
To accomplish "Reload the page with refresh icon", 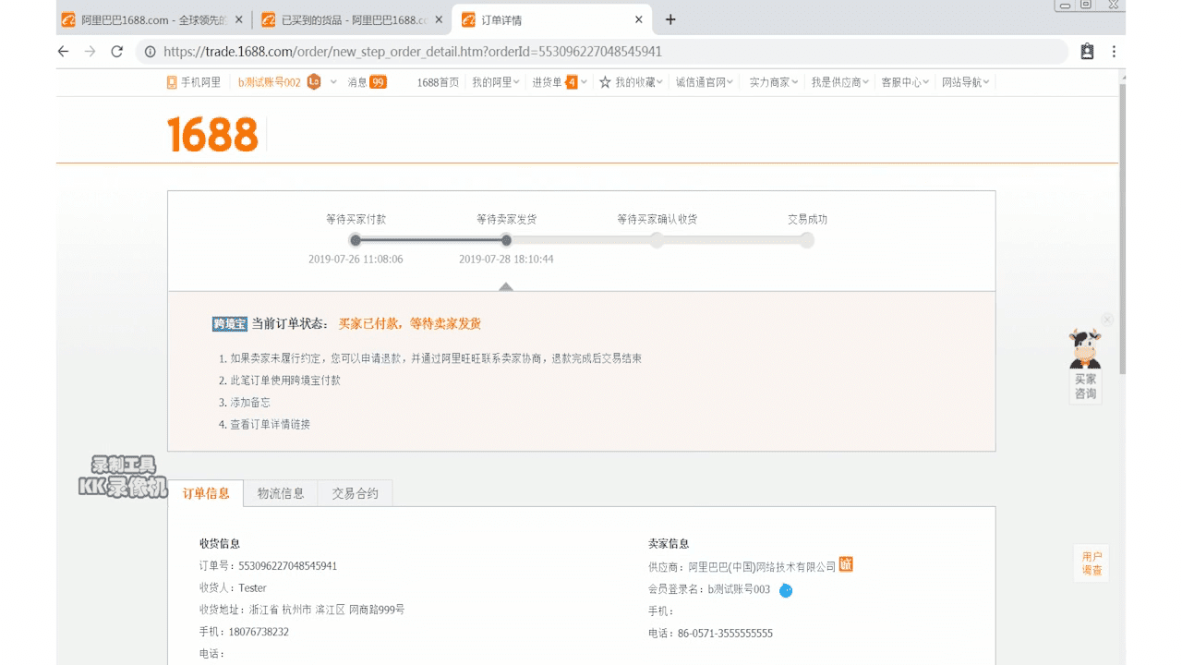I will 116,52.
